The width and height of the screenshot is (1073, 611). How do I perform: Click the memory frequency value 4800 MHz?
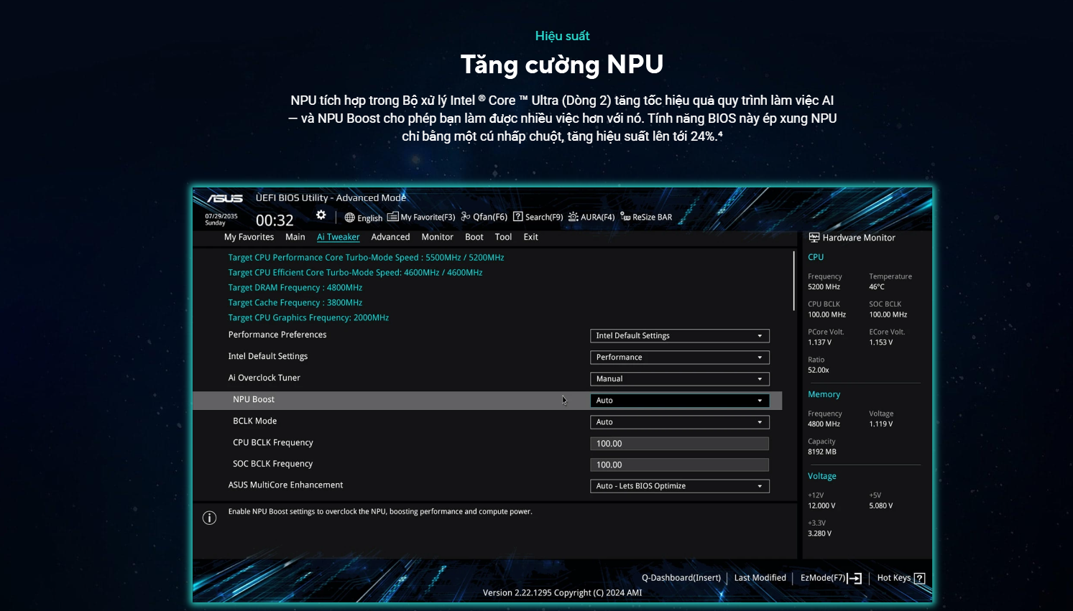(x=824, y=424)
